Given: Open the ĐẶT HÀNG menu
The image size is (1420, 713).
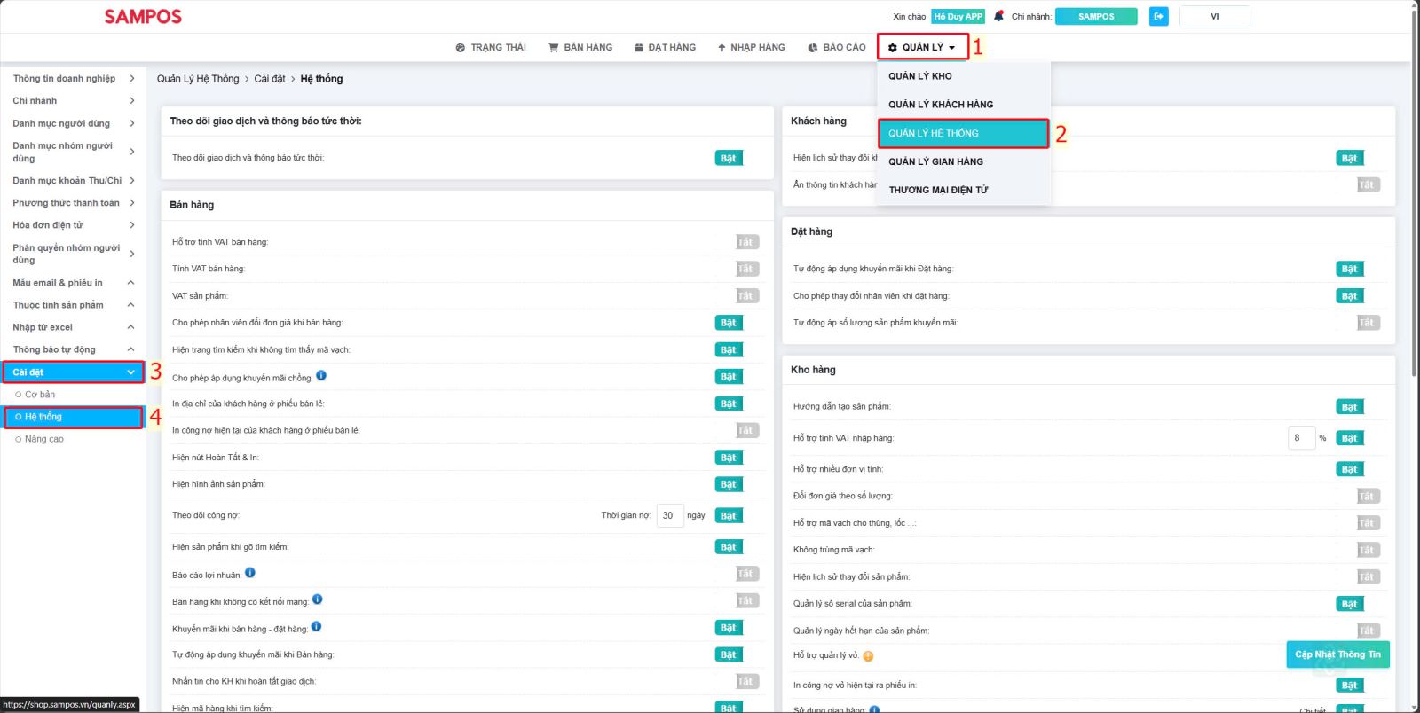Looking at the screenshot, I should (665, 48).
